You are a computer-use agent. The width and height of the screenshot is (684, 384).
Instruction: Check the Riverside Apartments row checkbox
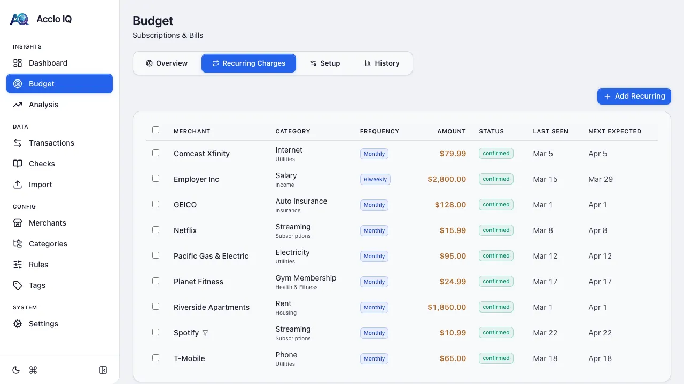click(156, 307)
